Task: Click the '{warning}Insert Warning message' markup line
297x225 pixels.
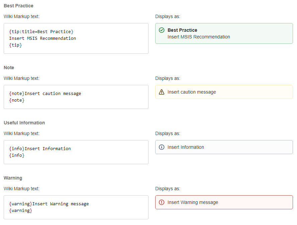Action: [x=49, y=204]
